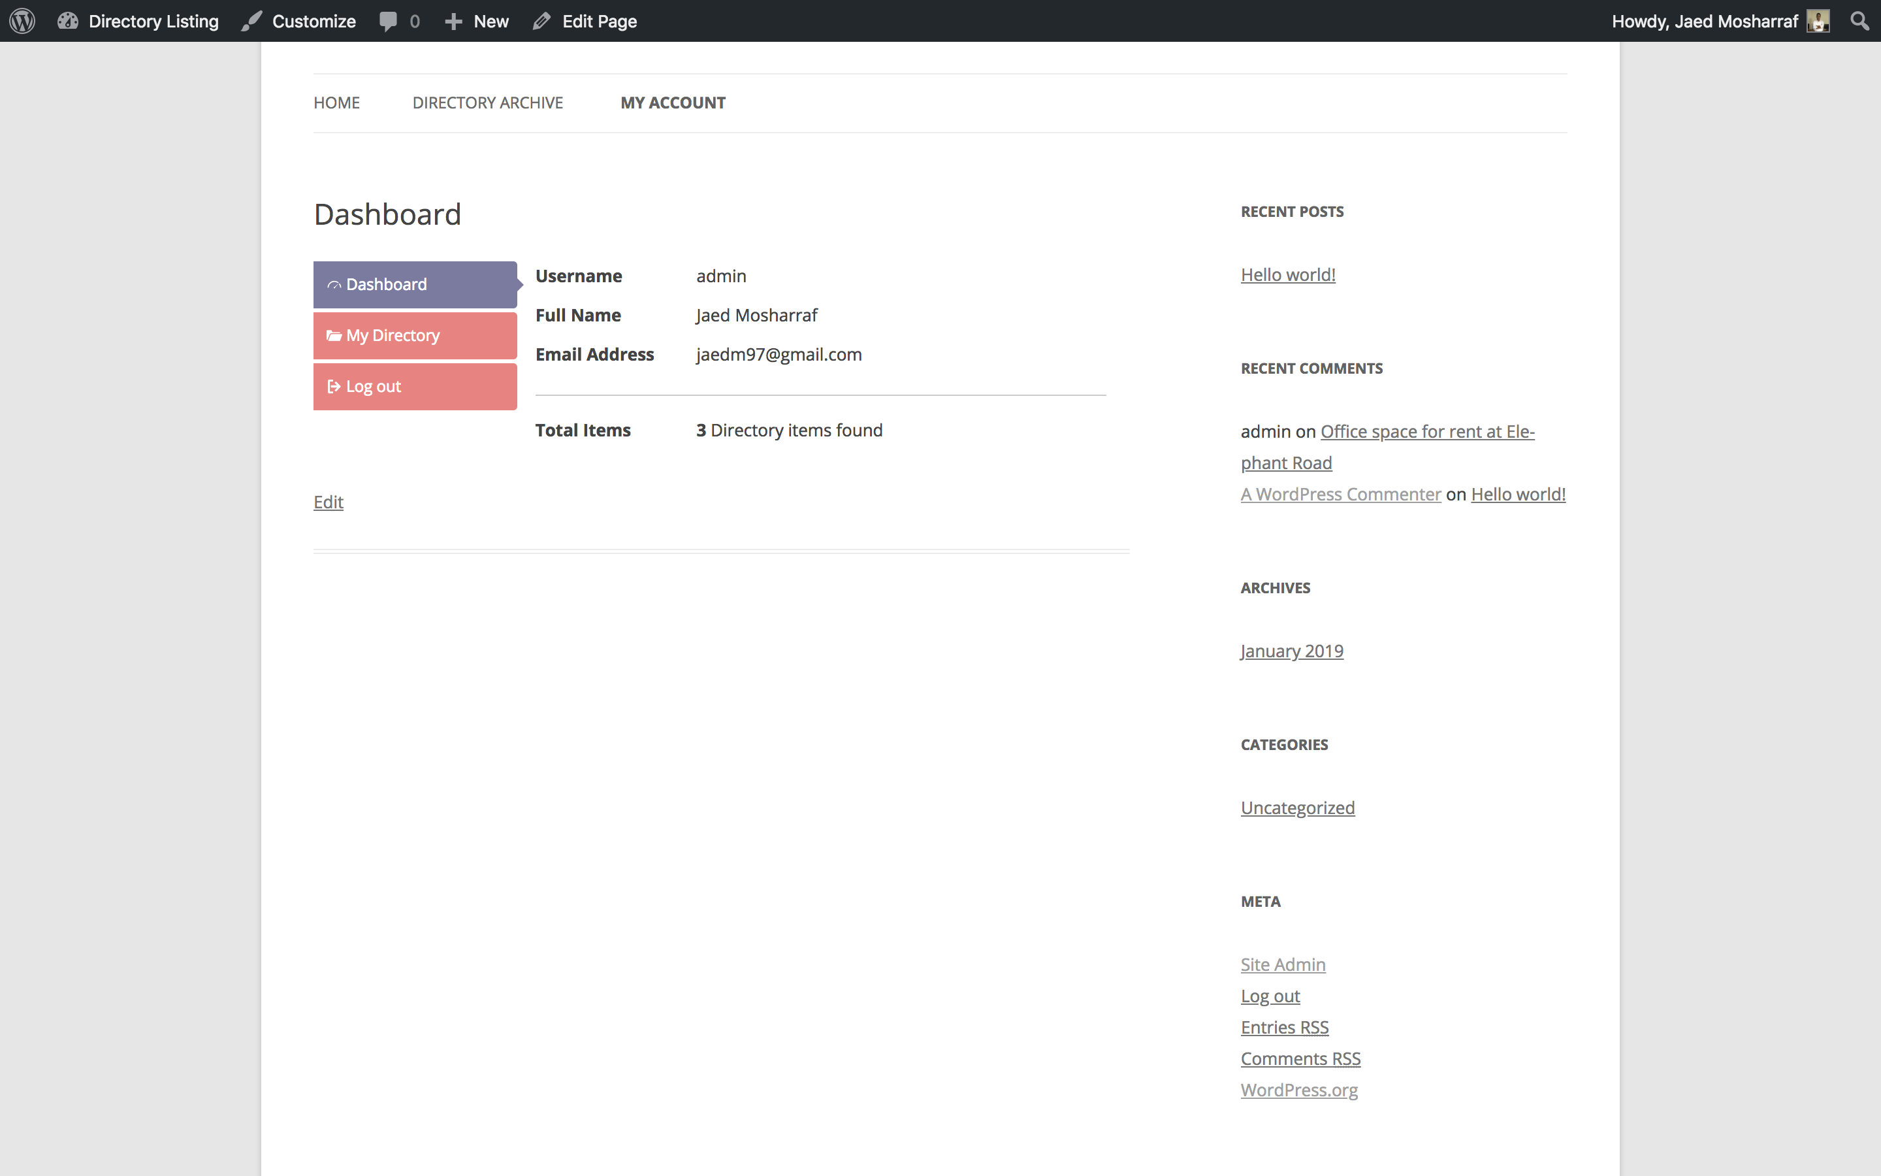Open Howdy, Jaed Mosharraf account menu
1881x1176 pixels.
1705,21
